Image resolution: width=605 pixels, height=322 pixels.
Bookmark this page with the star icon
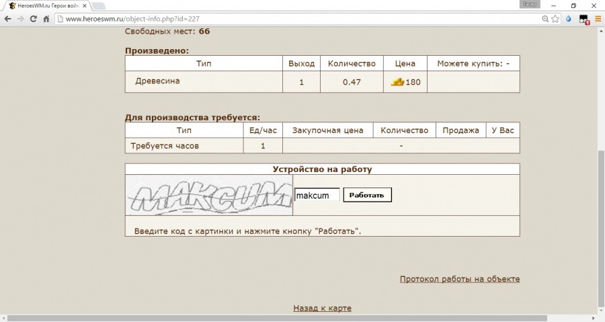coord(555,19)
